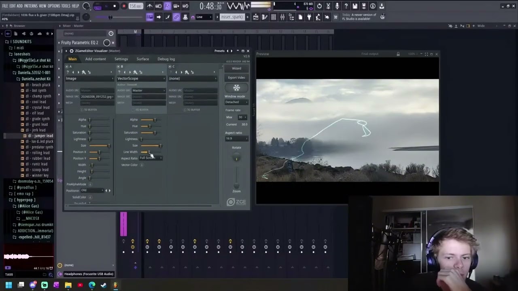Switch to the Add content tab

(96, 59)
